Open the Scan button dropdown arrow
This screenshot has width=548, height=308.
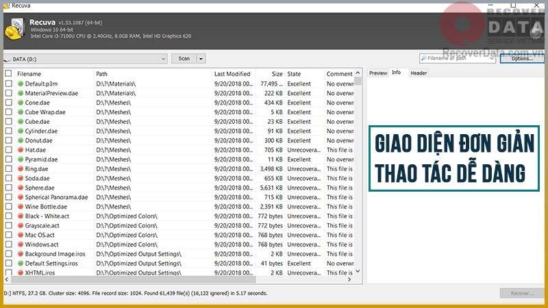tap(201, 59)
